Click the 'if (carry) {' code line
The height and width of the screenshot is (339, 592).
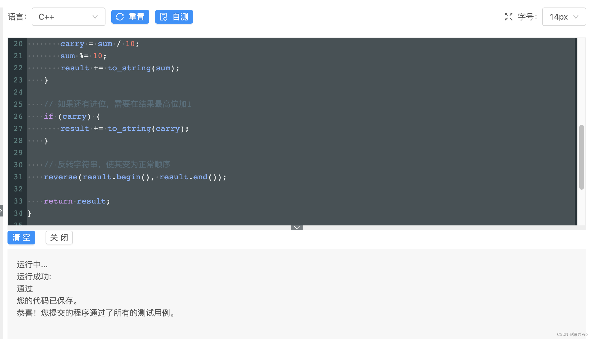click(72, 116)
